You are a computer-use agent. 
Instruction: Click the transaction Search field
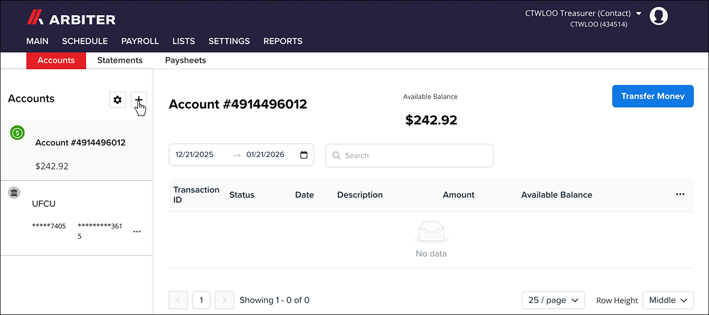(410, 155)
